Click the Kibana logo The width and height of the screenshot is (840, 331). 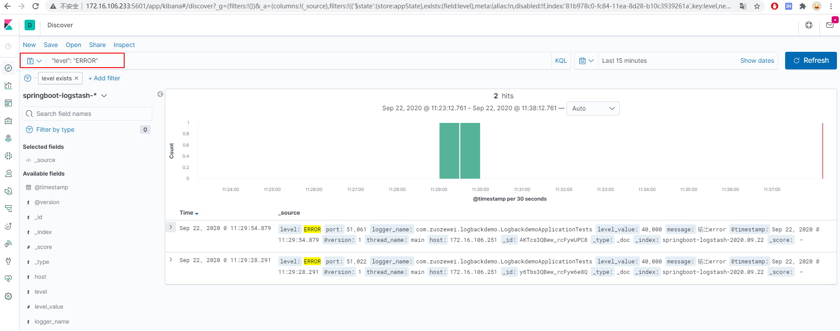point(8,25)
